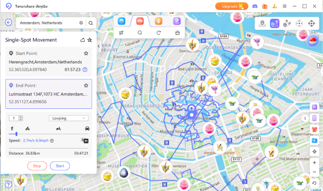Set speed to cycling
The width and height of the screenshot is (323, 191).
click(28, 129)
